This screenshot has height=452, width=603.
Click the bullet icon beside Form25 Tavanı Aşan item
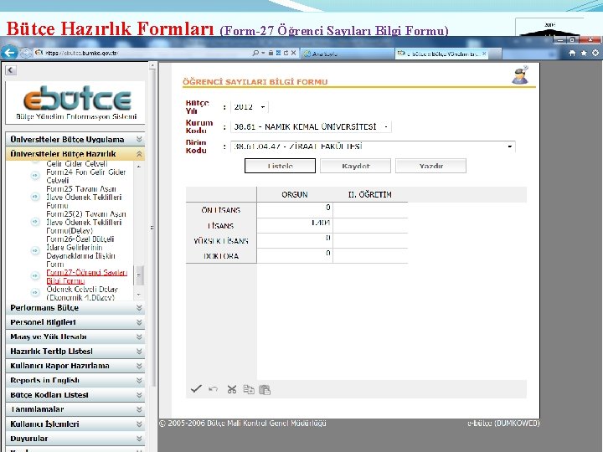[35, 197]
